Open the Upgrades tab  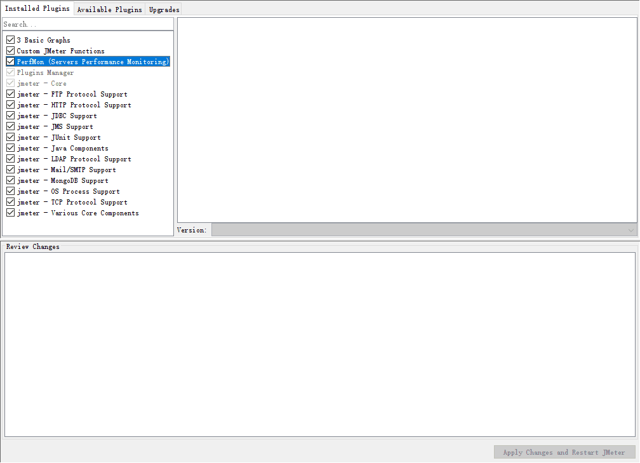(164, 10)
